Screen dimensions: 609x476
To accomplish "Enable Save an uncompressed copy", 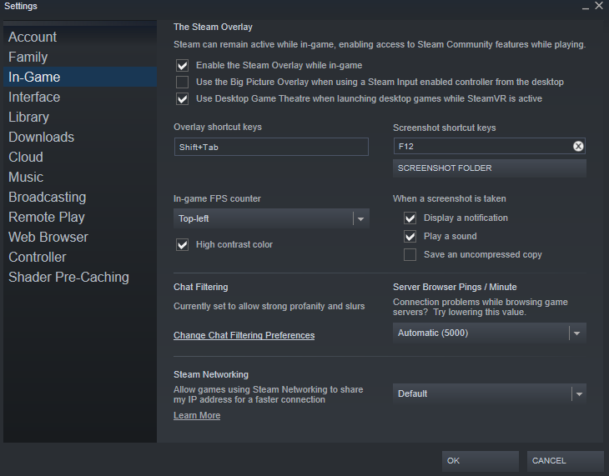I will pyautogui.click(x=410, y=254).
